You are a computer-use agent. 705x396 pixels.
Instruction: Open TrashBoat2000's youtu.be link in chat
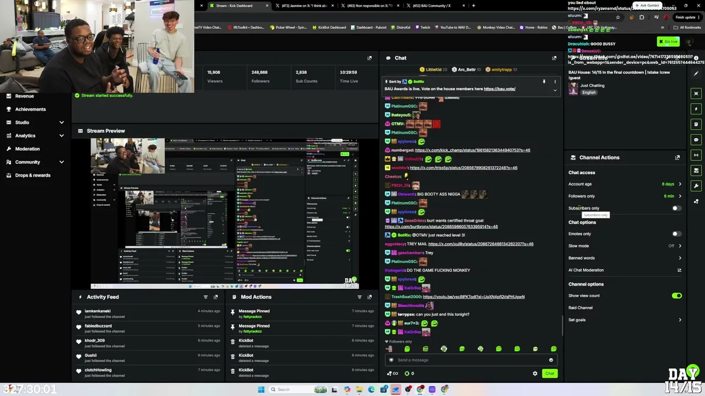click(x=474, y=297)
